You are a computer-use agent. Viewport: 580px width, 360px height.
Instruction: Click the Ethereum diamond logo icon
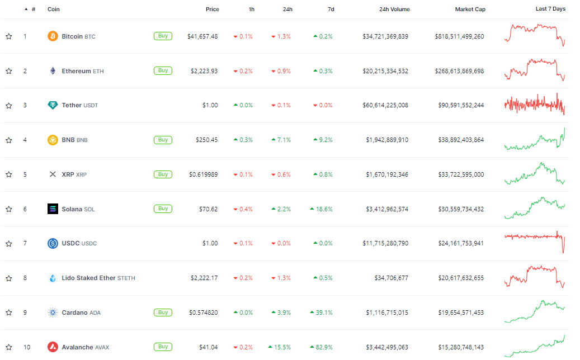coord(53,71)
